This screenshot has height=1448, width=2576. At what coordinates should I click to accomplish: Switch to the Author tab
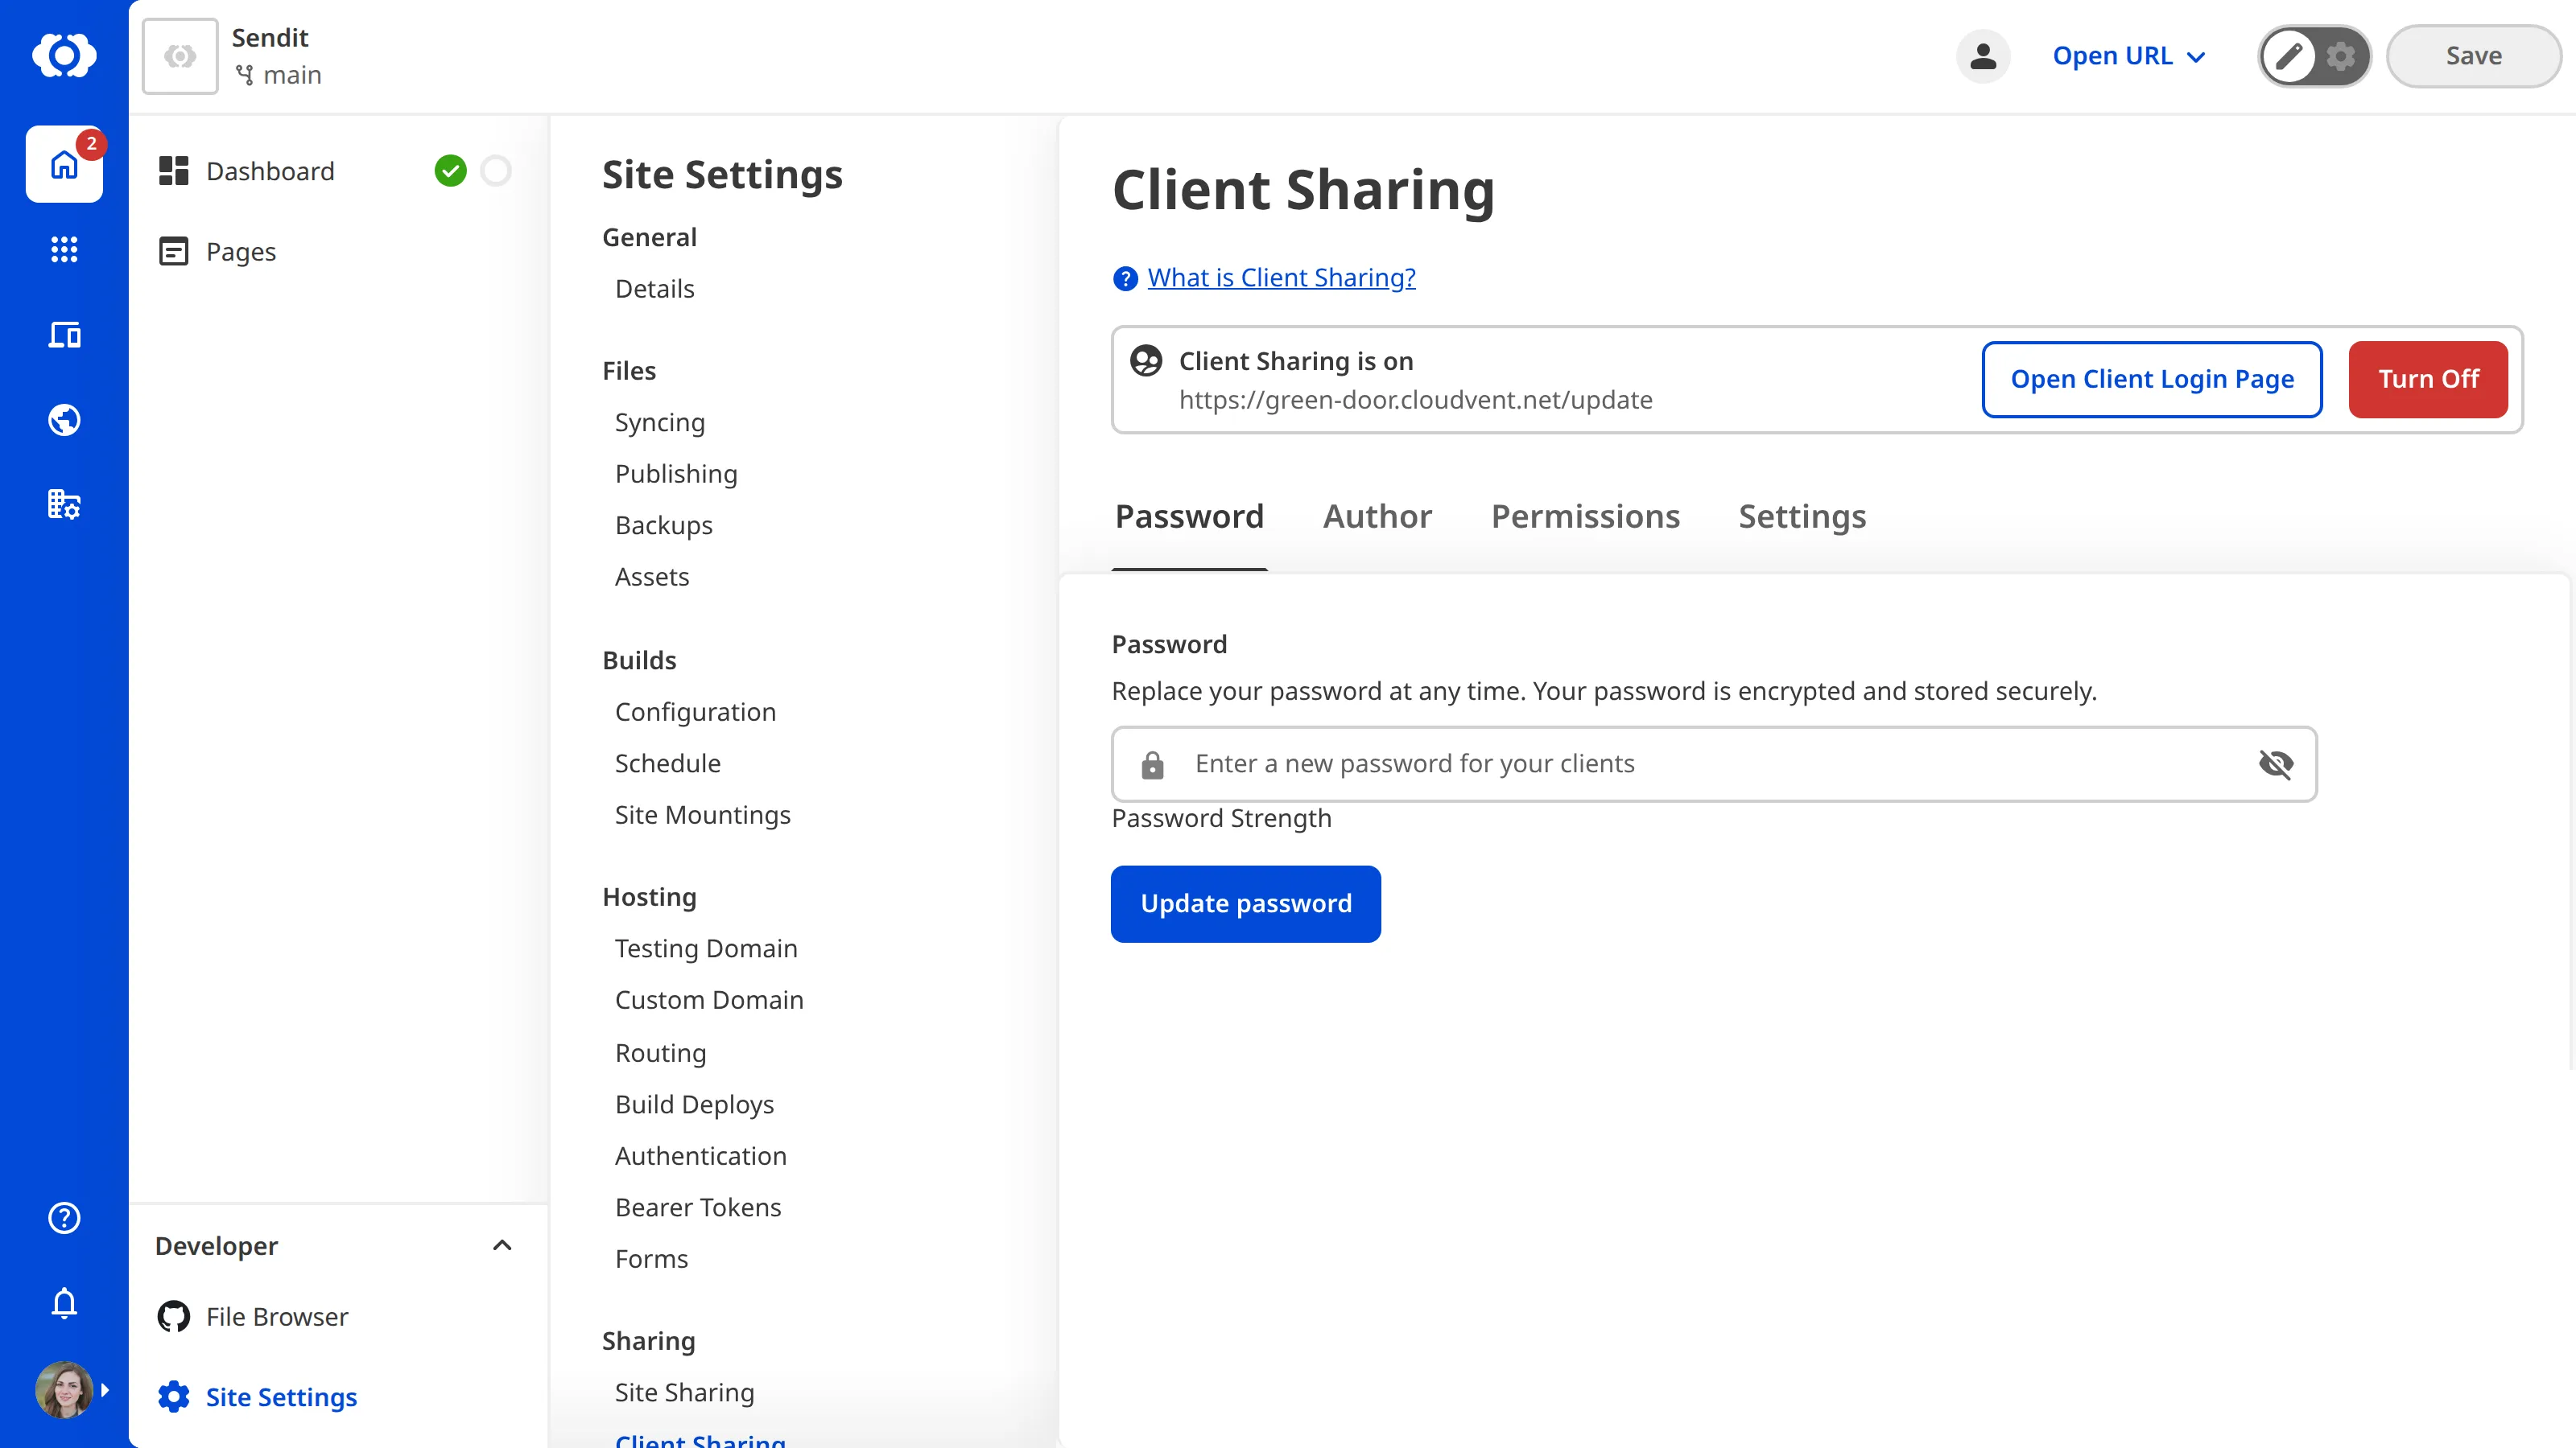tap(1377, 516)
